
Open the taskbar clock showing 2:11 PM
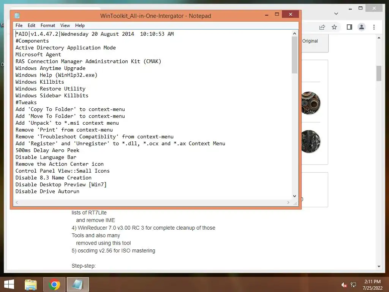click(x=372, y=285)
